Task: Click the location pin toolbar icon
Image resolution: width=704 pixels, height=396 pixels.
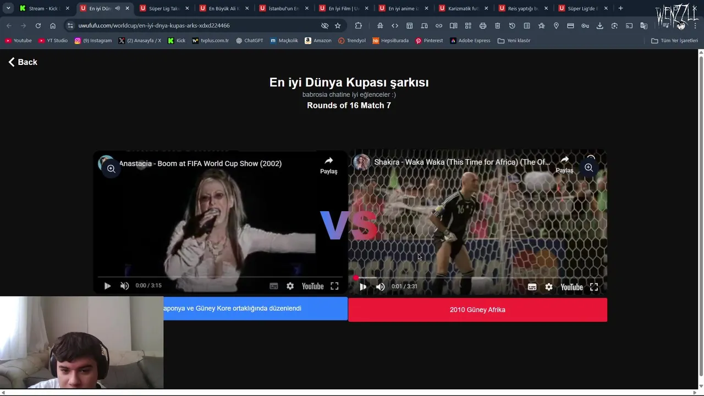Action: pyautogui.click(x=556, y=25)
